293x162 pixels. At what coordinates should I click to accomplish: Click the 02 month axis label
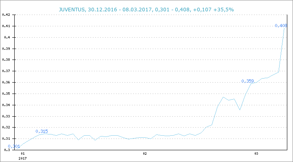pyautogui.click(x=145, y=153)
